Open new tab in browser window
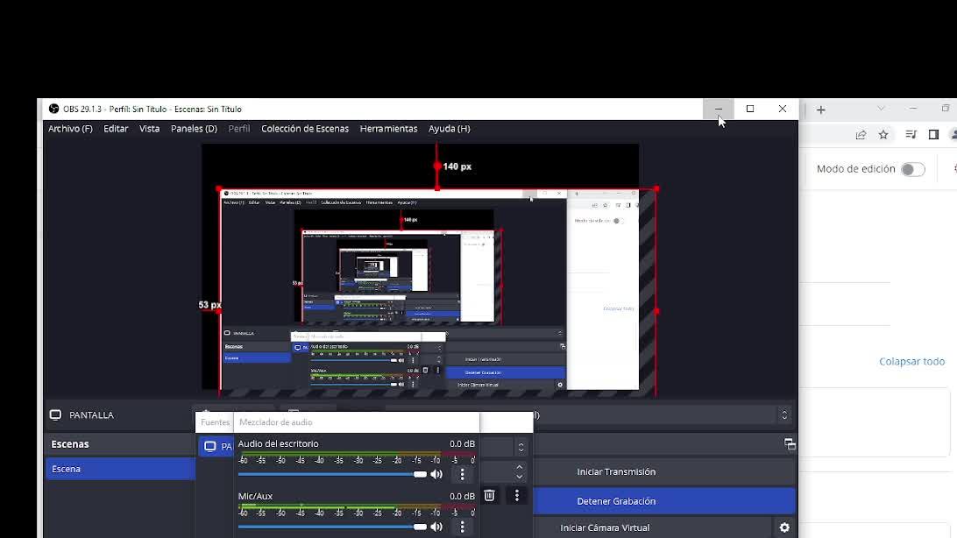 pos(821,110)
